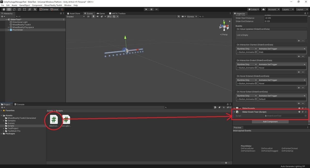The width and height of the screenshot is (310, 168).
Task: Toggle hidden objects visibility in scene
Action: pyautogui.click(x=109, y=17)
